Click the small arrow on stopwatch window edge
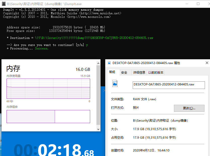 104,90
